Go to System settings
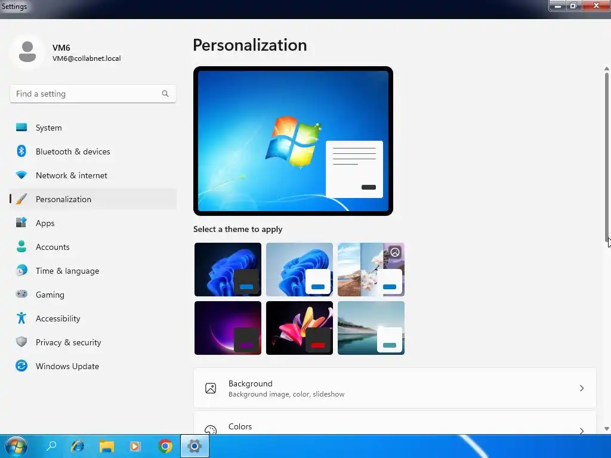The image size is (611, 458). click(92, 128)
